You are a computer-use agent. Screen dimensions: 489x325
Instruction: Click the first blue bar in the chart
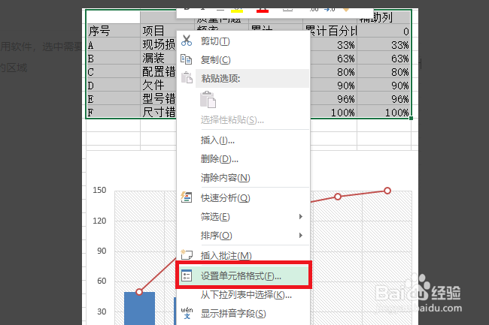coord(139,308)
